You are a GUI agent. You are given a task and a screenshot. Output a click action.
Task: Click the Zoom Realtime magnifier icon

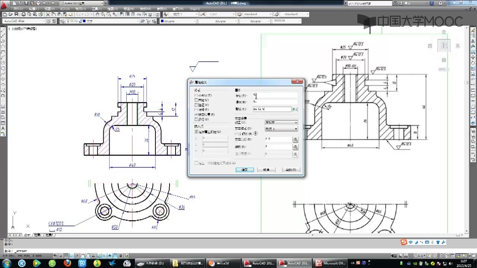[x=103, y=14]
